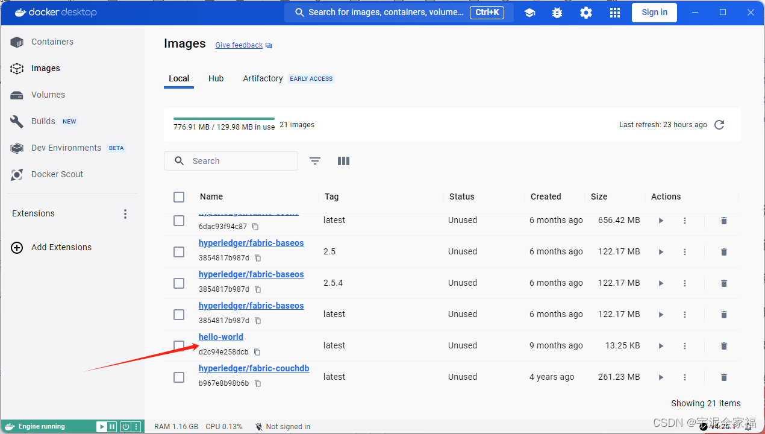Open the Learning center (graduation cap icon)
Image resolution: width=765 pixels, height=434 pixels.
(x=529, y=12)
